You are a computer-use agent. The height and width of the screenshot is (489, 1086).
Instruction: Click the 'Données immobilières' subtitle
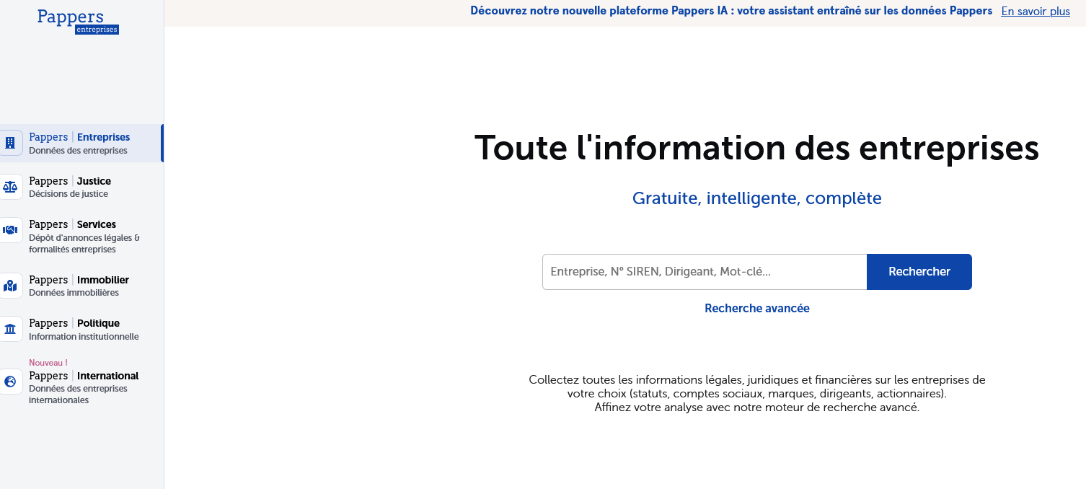pyautogui.click(x=74, y=293)
